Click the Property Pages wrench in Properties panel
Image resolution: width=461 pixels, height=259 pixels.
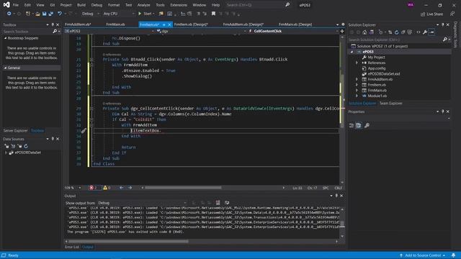367,125
